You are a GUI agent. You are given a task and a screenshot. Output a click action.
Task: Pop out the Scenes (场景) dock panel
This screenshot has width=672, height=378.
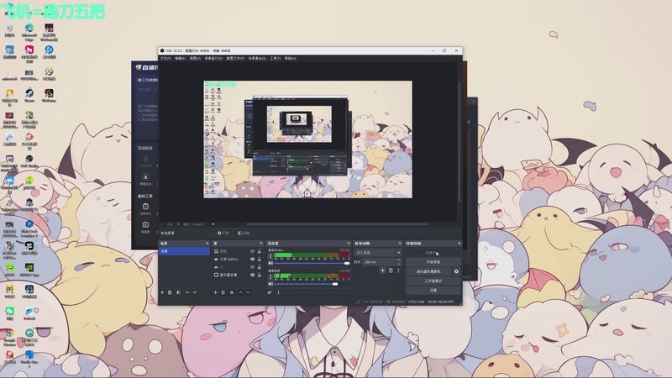[207, 244]
